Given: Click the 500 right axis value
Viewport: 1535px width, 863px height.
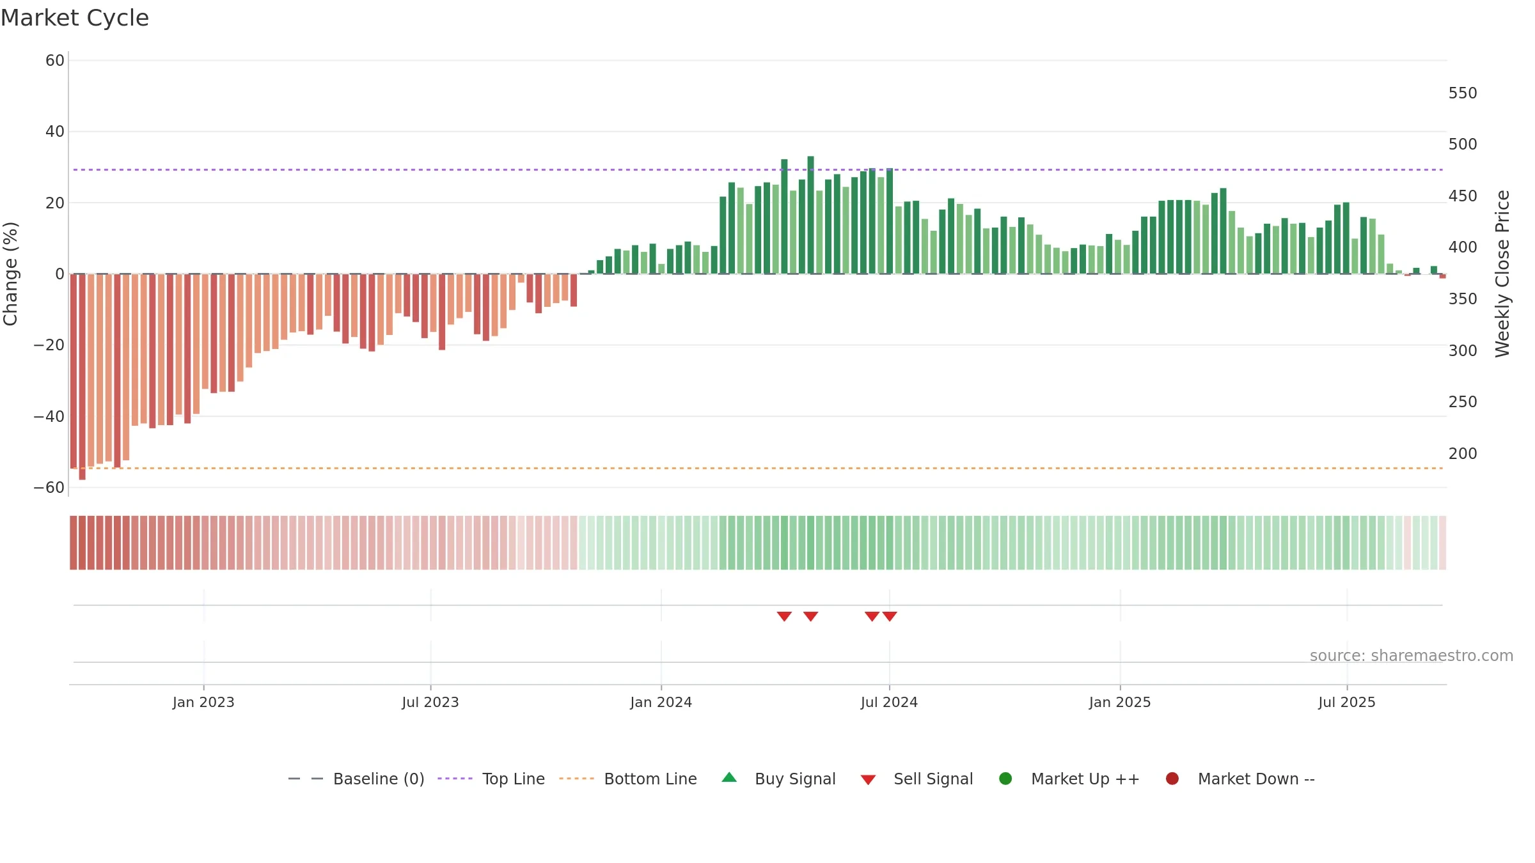Looking at the screenshot, I should pyautogui.click(x=1463, y=144).
